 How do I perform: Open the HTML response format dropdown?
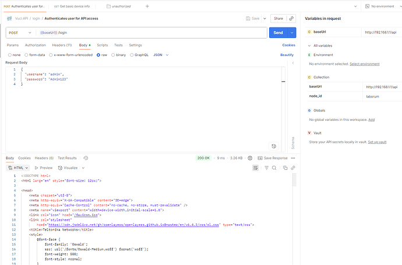(x=18, y=168)
